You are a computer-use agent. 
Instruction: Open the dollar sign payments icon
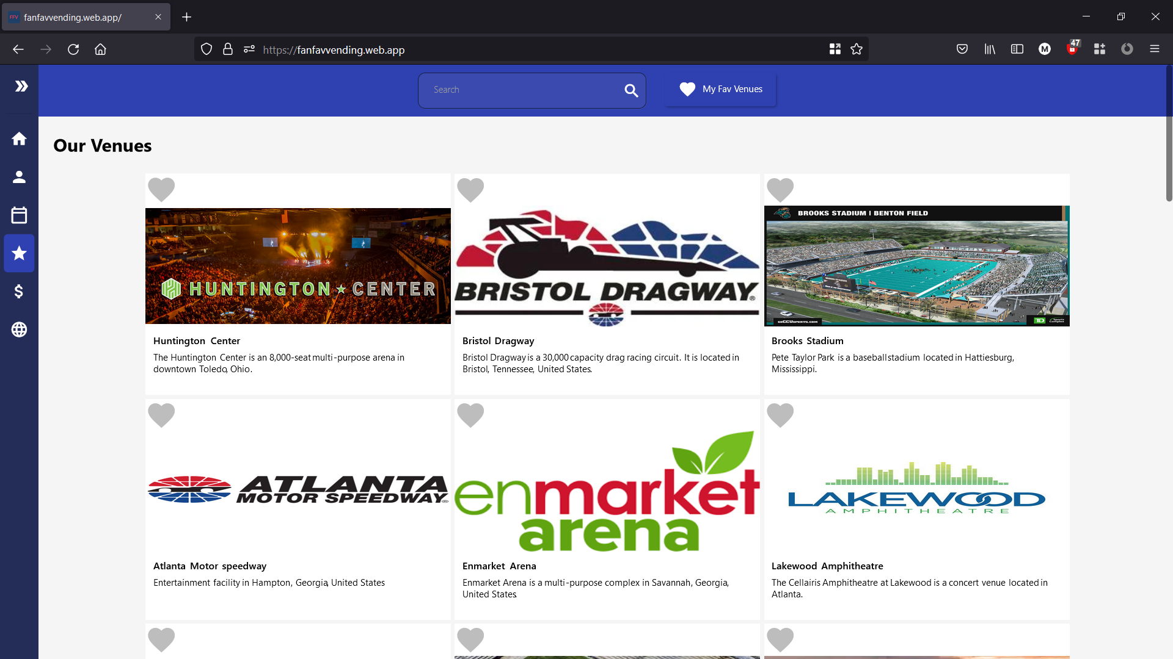(19, 292)
